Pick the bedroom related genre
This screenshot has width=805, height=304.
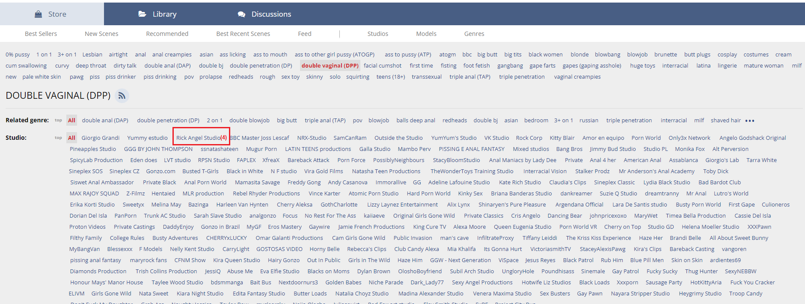click(536, 121)
